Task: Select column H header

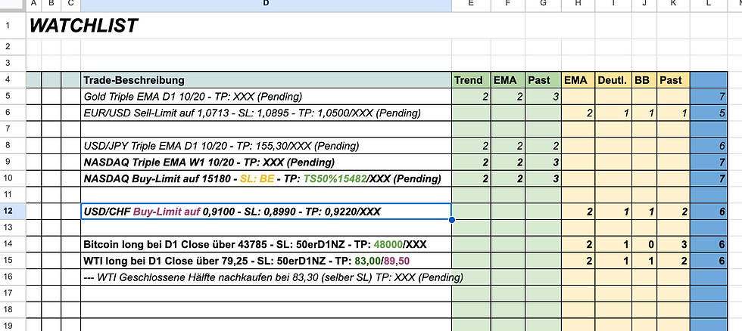Action: pos(578,4)
